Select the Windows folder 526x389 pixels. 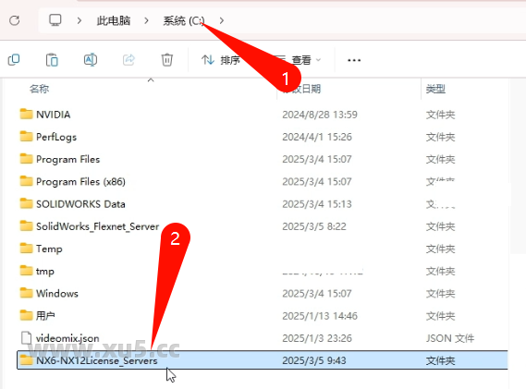point(57,294)
